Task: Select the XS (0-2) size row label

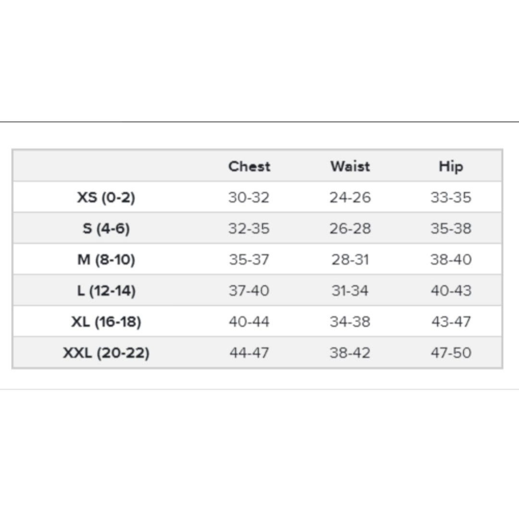Action: (x=106, y=198)
